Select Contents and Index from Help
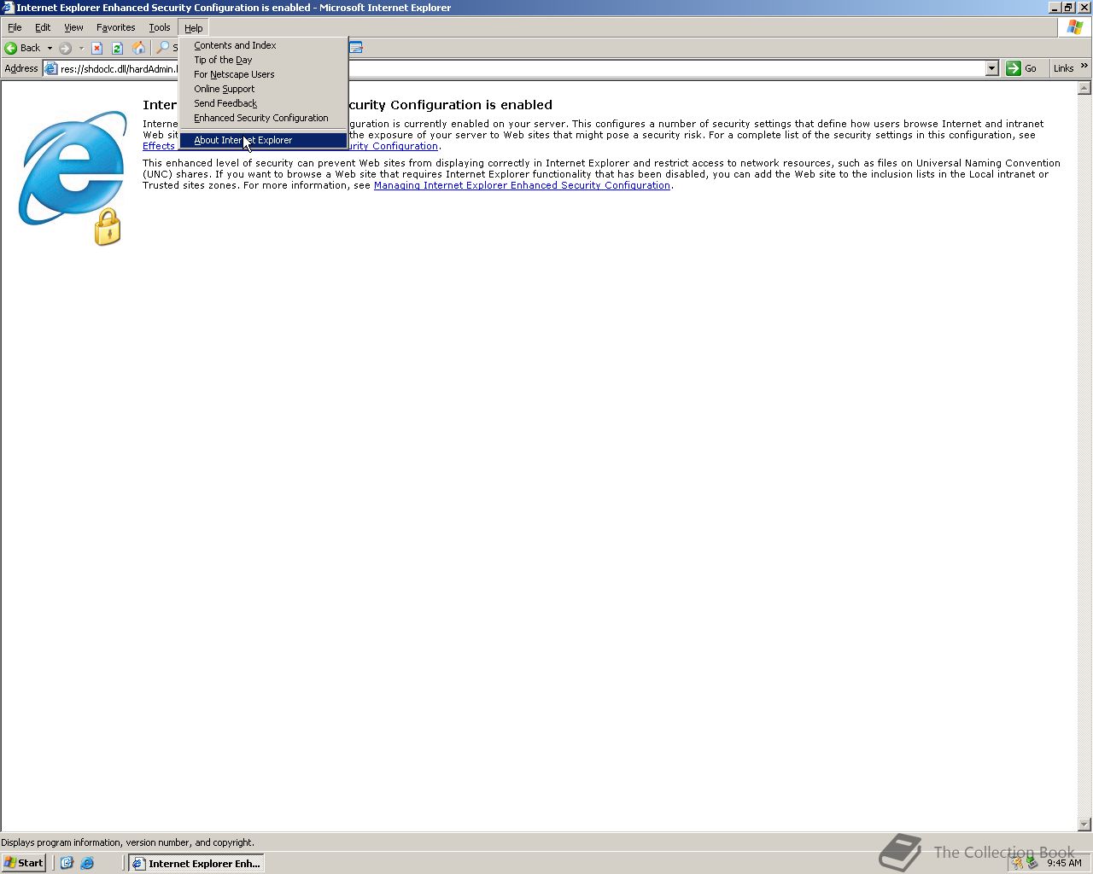Screen dimensions: 1093x874 tap(263, 45)
